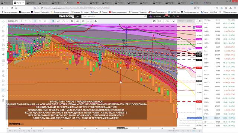Viewport: 238px width, 133px height.
Task: Open the financials bar-chart icon
Action: click(x=77, y=21)
